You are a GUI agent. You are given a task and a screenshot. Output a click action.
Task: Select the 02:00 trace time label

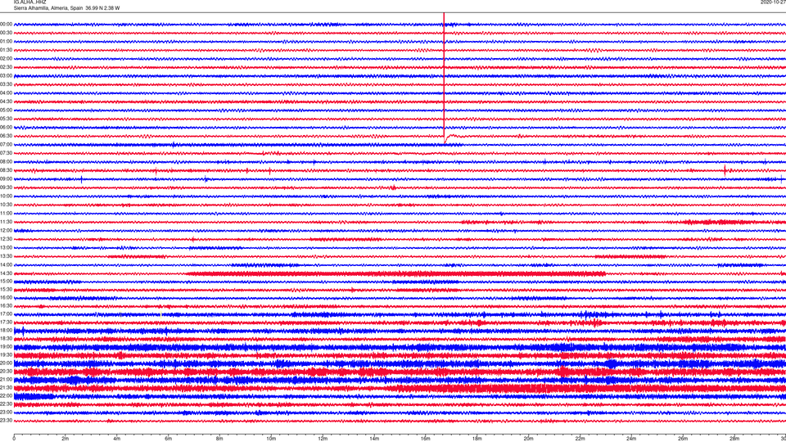point(6,59)
